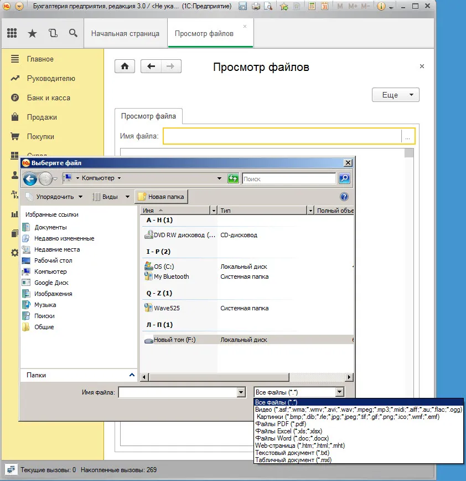
Task: Focus the Имя файла field in form
Action: pyautogui.click(x=282, y=136)
